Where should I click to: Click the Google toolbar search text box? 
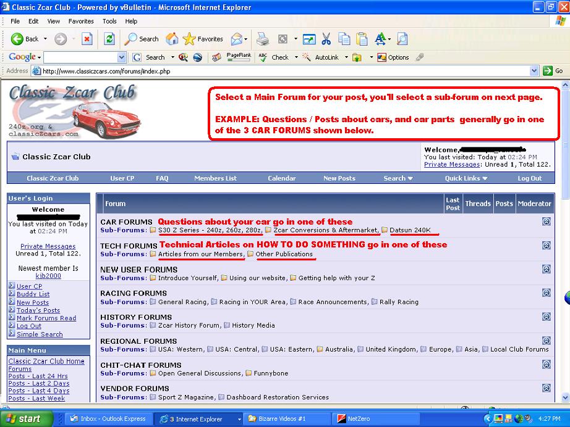(x=81, y=57)
